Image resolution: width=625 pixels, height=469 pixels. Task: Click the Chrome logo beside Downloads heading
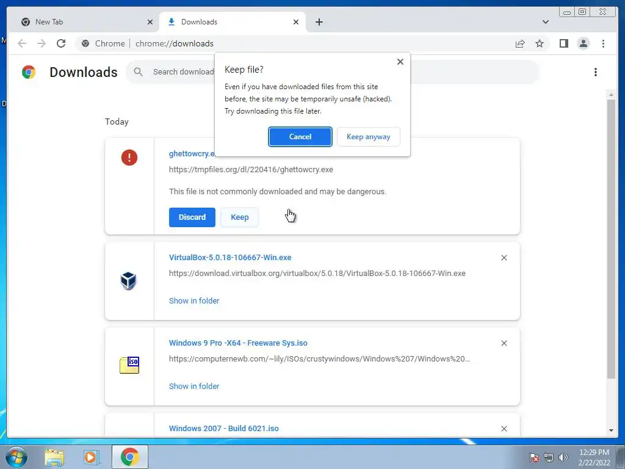29,72
